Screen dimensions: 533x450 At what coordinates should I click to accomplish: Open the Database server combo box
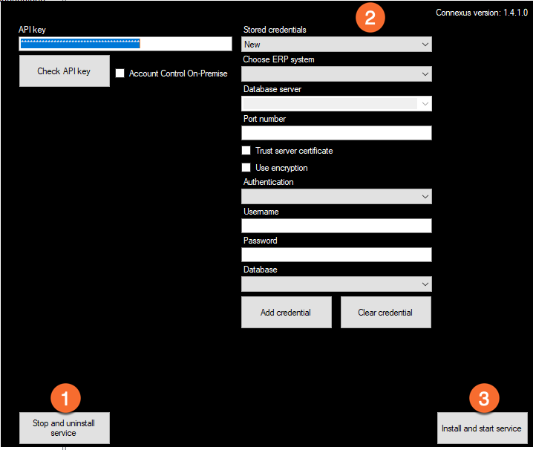[x=336, y=104]
